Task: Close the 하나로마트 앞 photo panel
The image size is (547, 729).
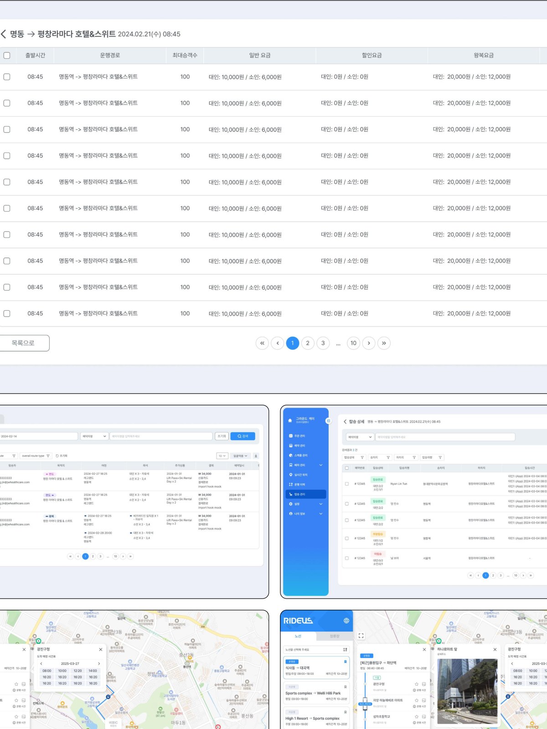Action: [x=495, y=649]
